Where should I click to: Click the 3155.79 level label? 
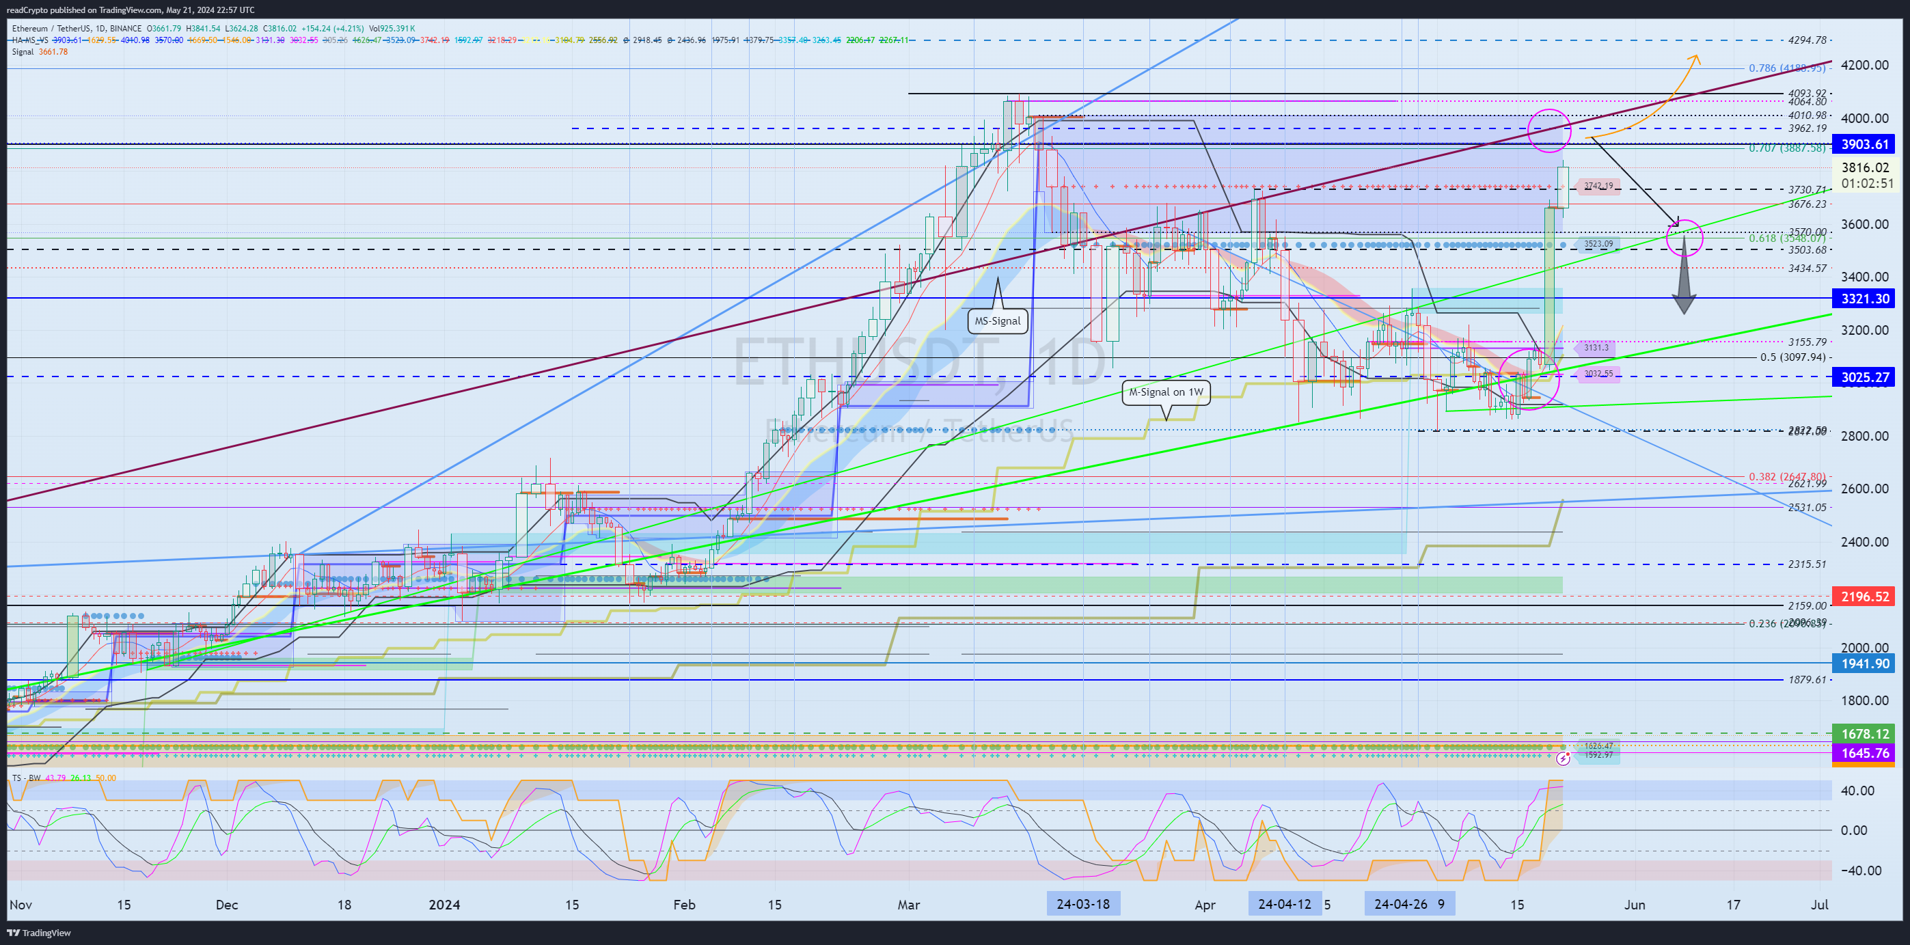click(x=1807, y=342)
